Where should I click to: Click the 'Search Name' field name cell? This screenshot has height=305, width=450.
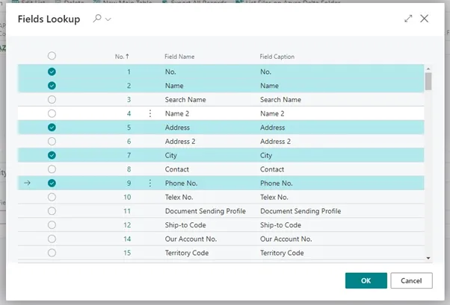point(185,100)
